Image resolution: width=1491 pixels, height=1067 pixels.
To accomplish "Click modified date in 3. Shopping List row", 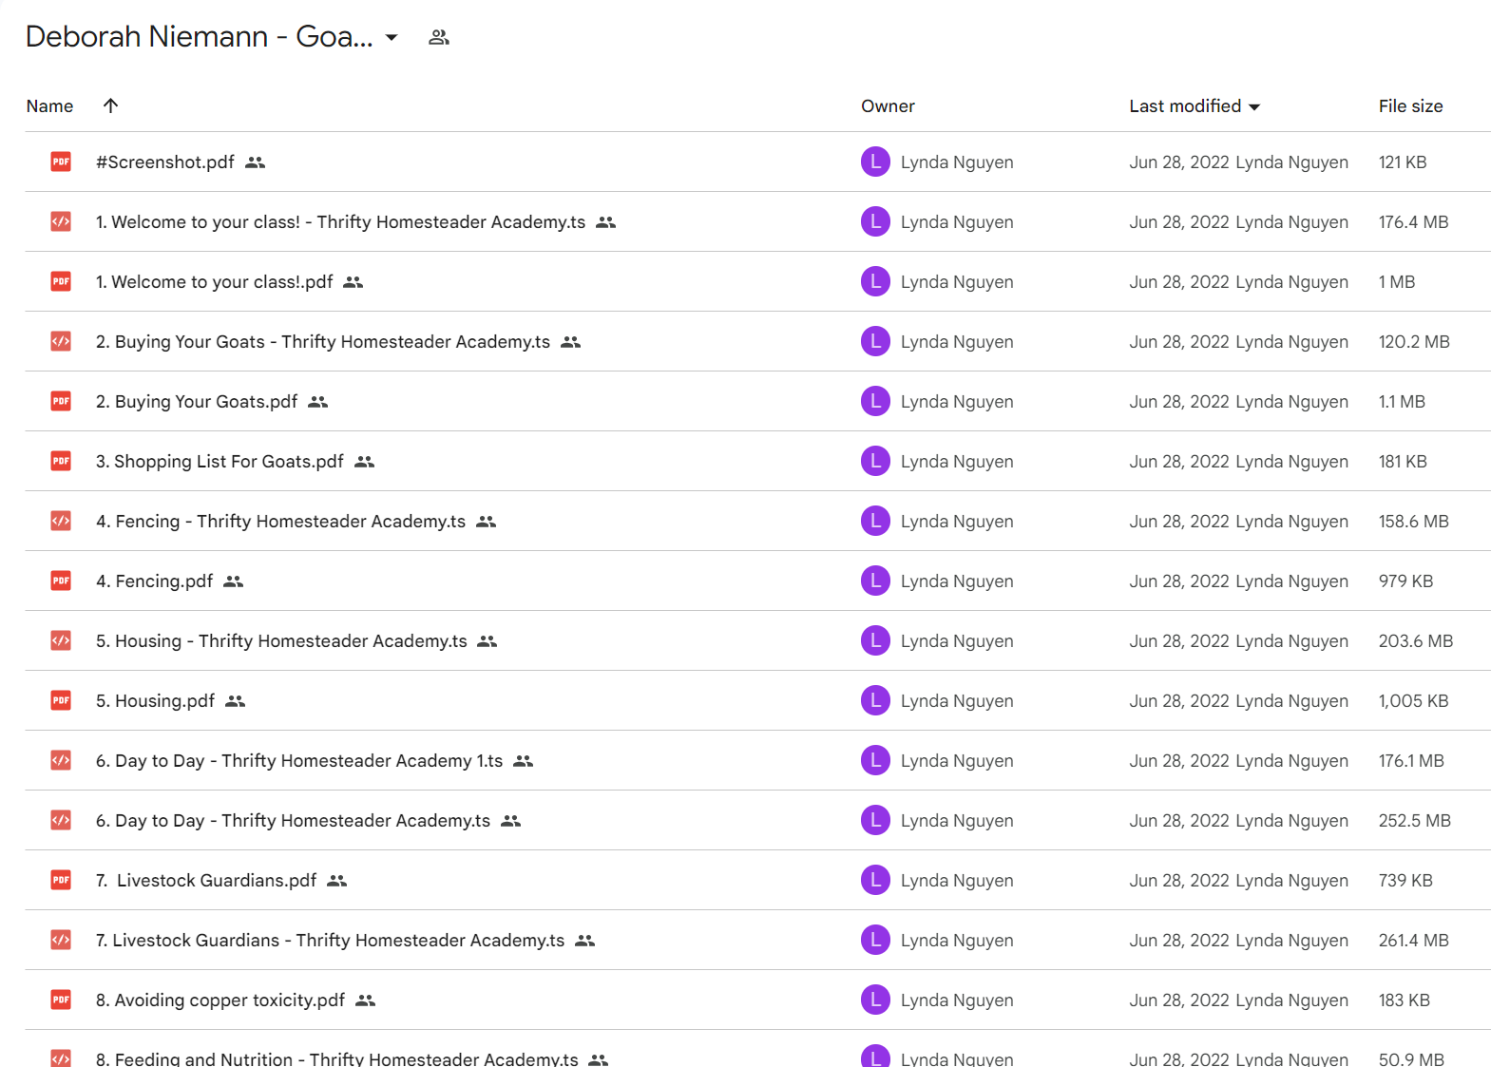I will (1178, 462).
